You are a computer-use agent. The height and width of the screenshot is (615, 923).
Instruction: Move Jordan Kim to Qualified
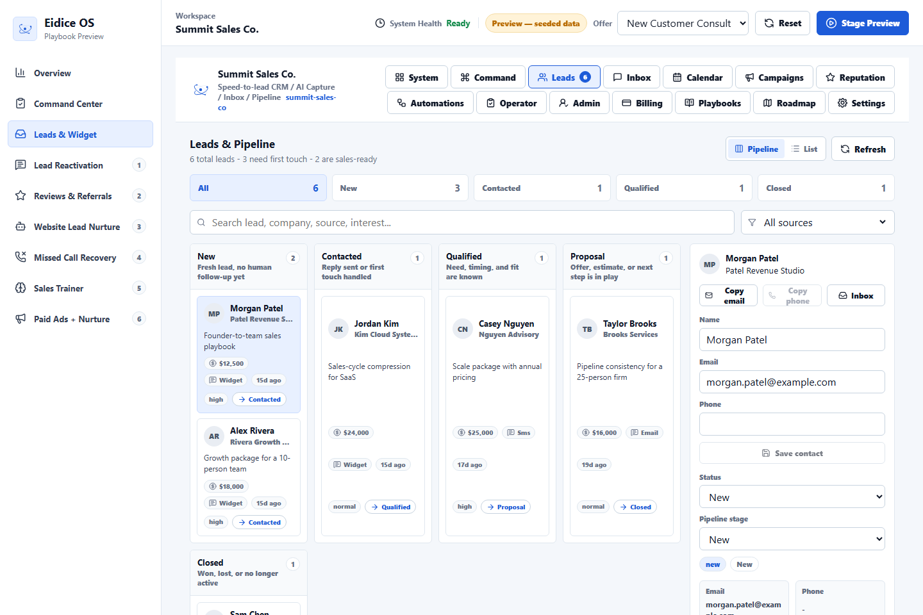click(x=390, y=507)
